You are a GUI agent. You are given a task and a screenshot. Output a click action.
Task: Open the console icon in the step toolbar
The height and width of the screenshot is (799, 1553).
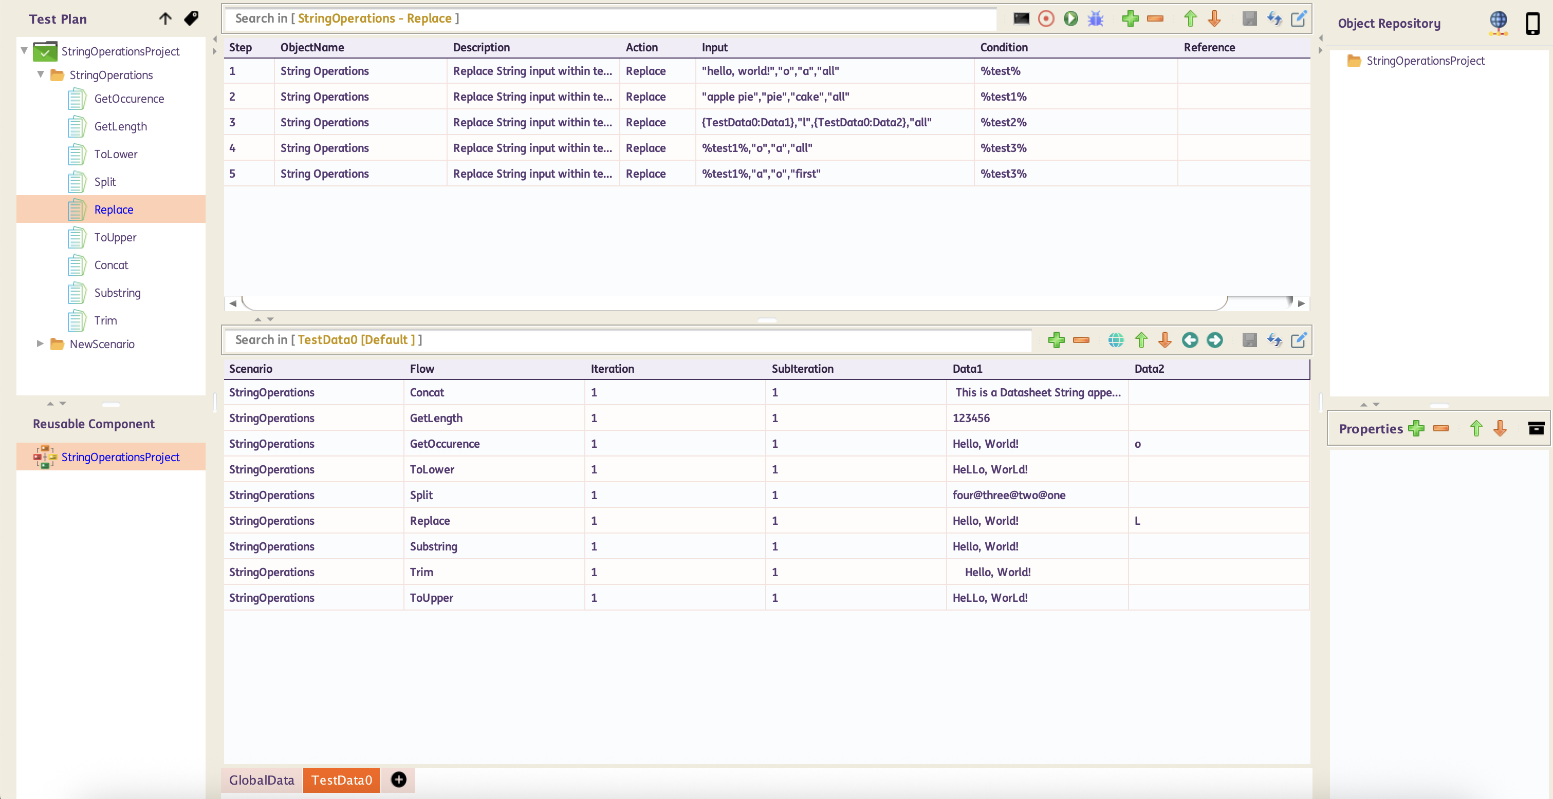1021,18
